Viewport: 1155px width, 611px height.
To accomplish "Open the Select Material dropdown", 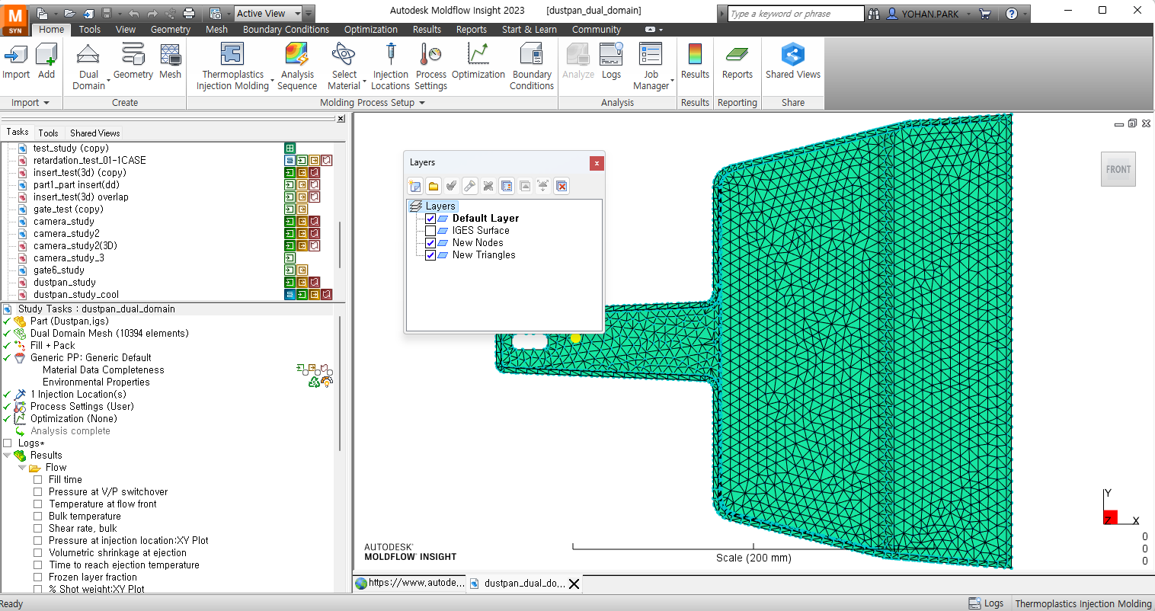I will tap(365, 80).
